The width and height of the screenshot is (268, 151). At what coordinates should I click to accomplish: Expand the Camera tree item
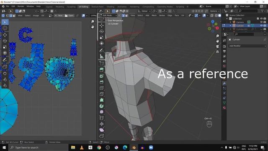(230, 22)
